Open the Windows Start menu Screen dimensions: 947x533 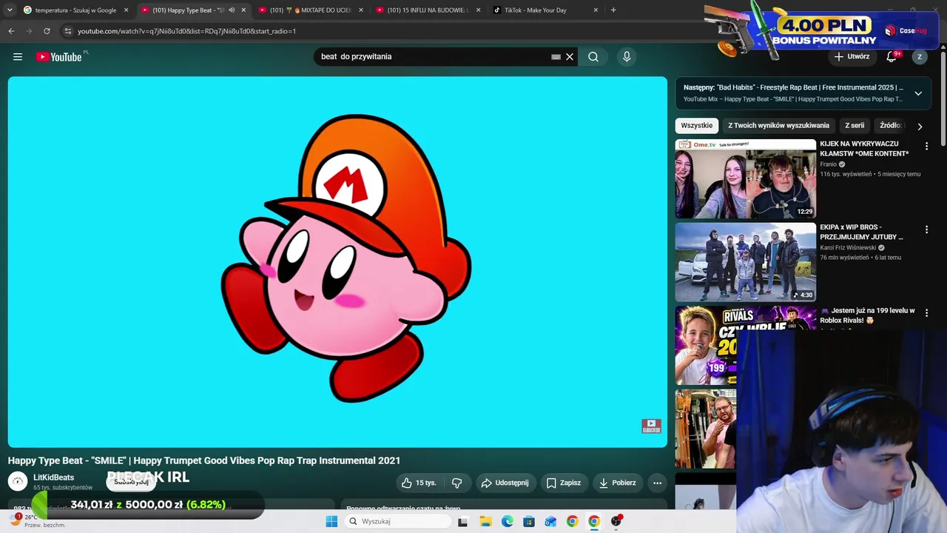pos(331,521)
